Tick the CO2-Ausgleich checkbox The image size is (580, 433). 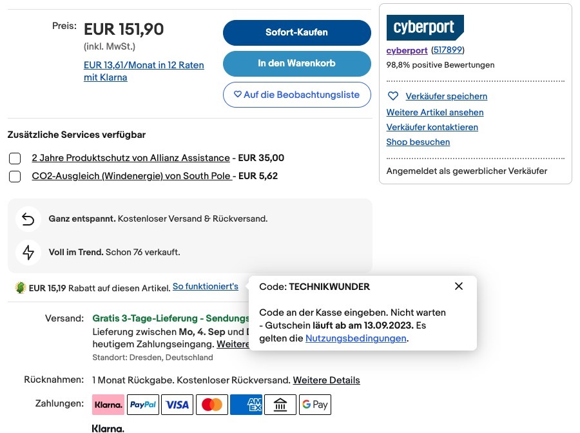[x=15, y=176]
